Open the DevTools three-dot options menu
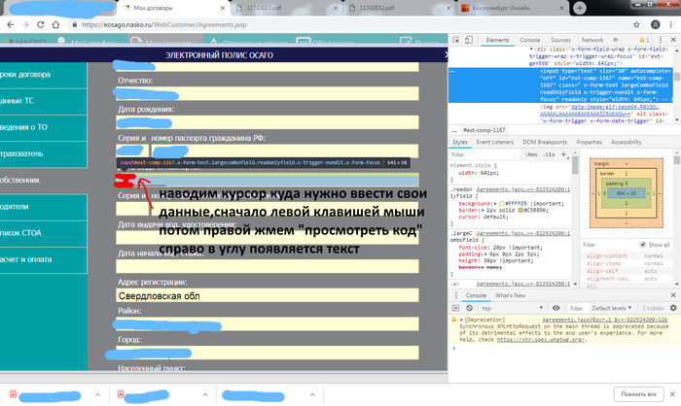 pos(661,40)
